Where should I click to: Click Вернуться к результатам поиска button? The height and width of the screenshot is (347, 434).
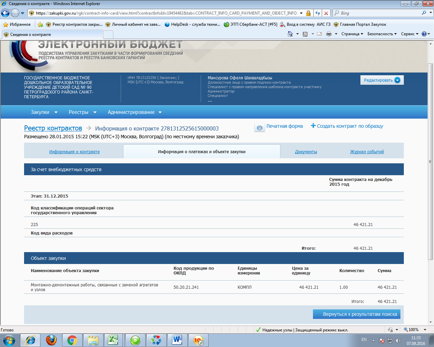357,314
